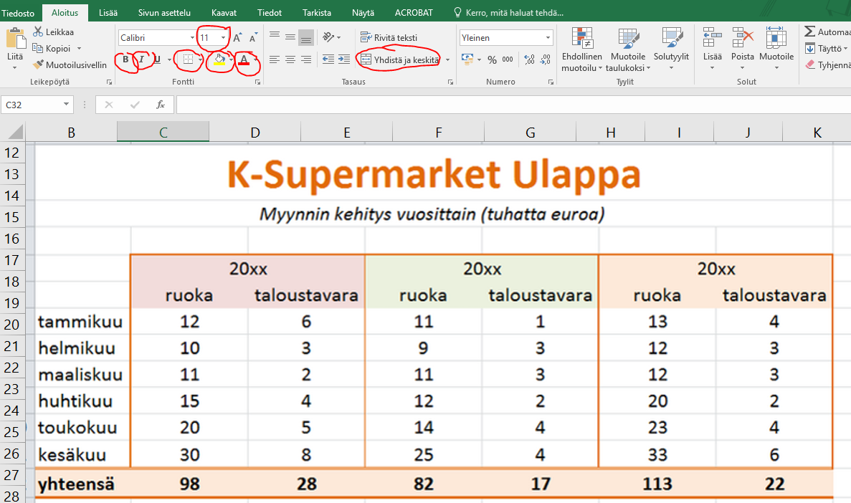Open the Tiedosto tab
This screenshot has width=851, height=503.
18,12
